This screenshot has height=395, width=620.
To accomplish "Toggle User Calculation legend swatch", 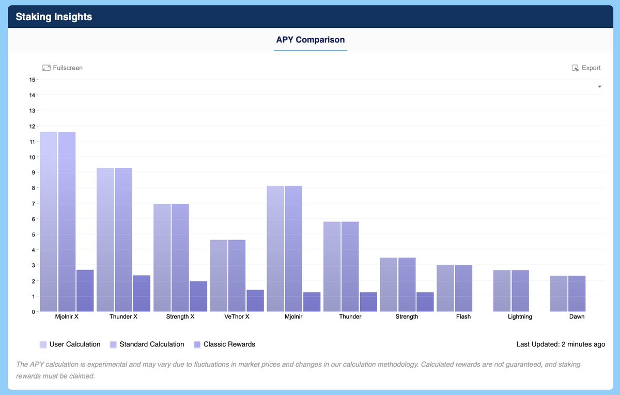I will [x=43, y=344].
